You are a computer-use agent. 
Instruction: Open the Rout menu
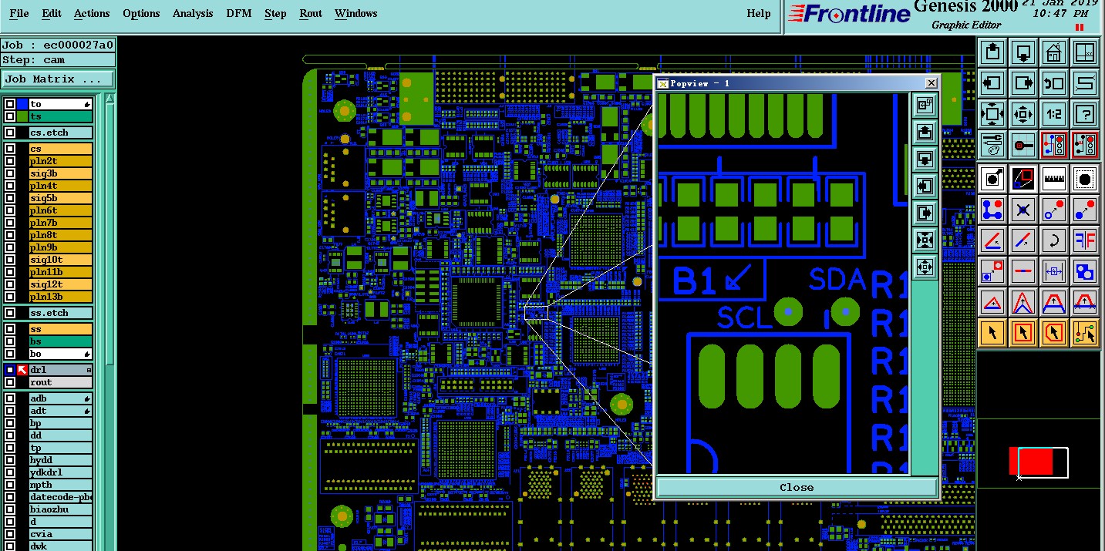click(x=311, y=13)
